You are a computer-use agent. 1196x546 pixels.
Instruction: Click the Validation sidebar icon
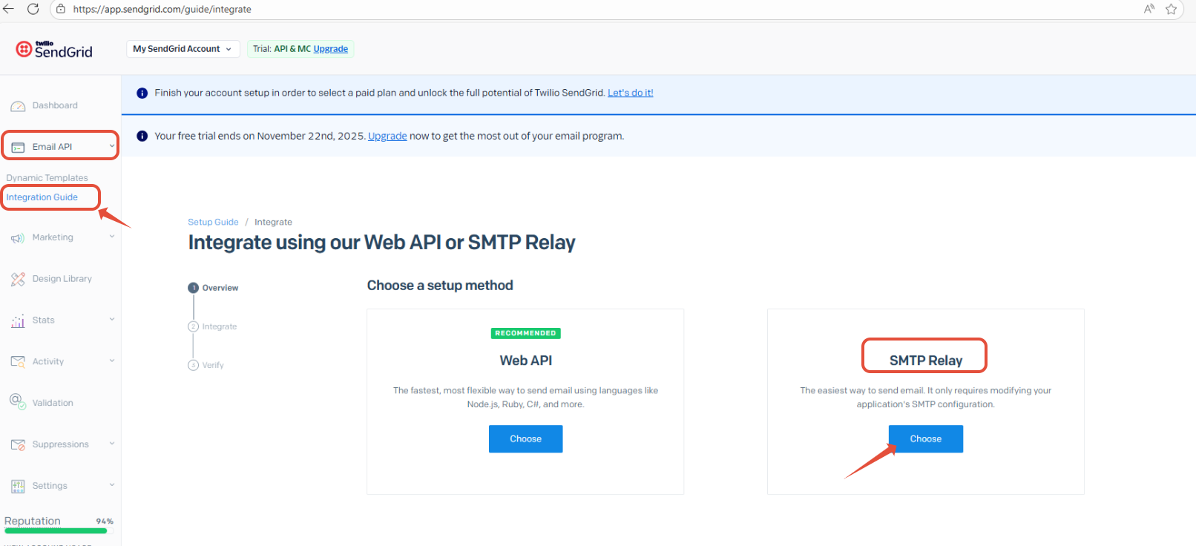coord(18,401)
